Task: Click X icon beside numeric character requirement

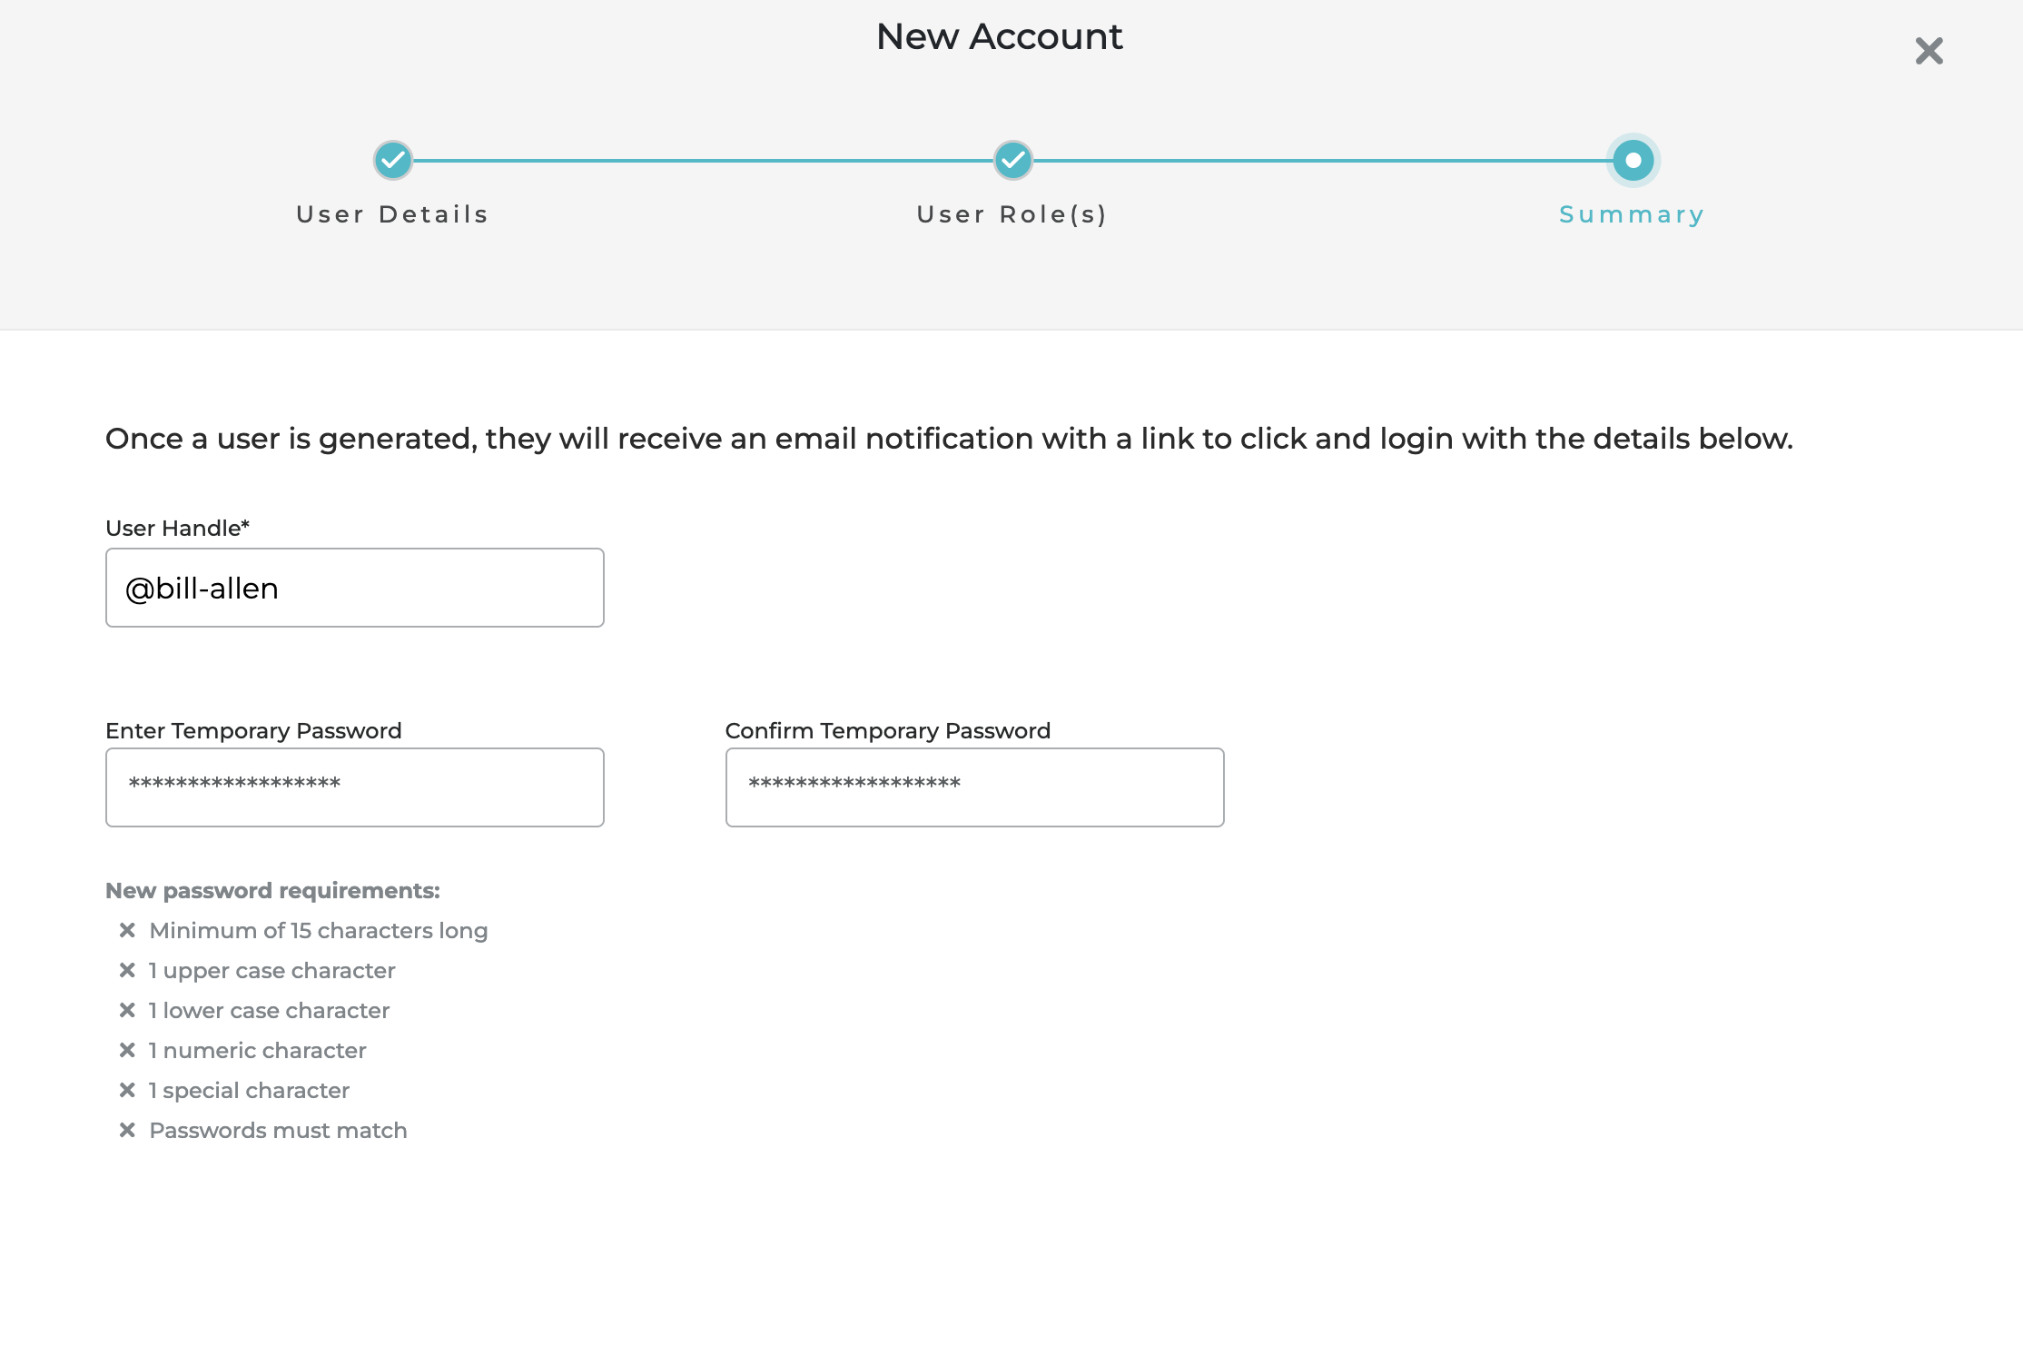Action: (127, 1050)
